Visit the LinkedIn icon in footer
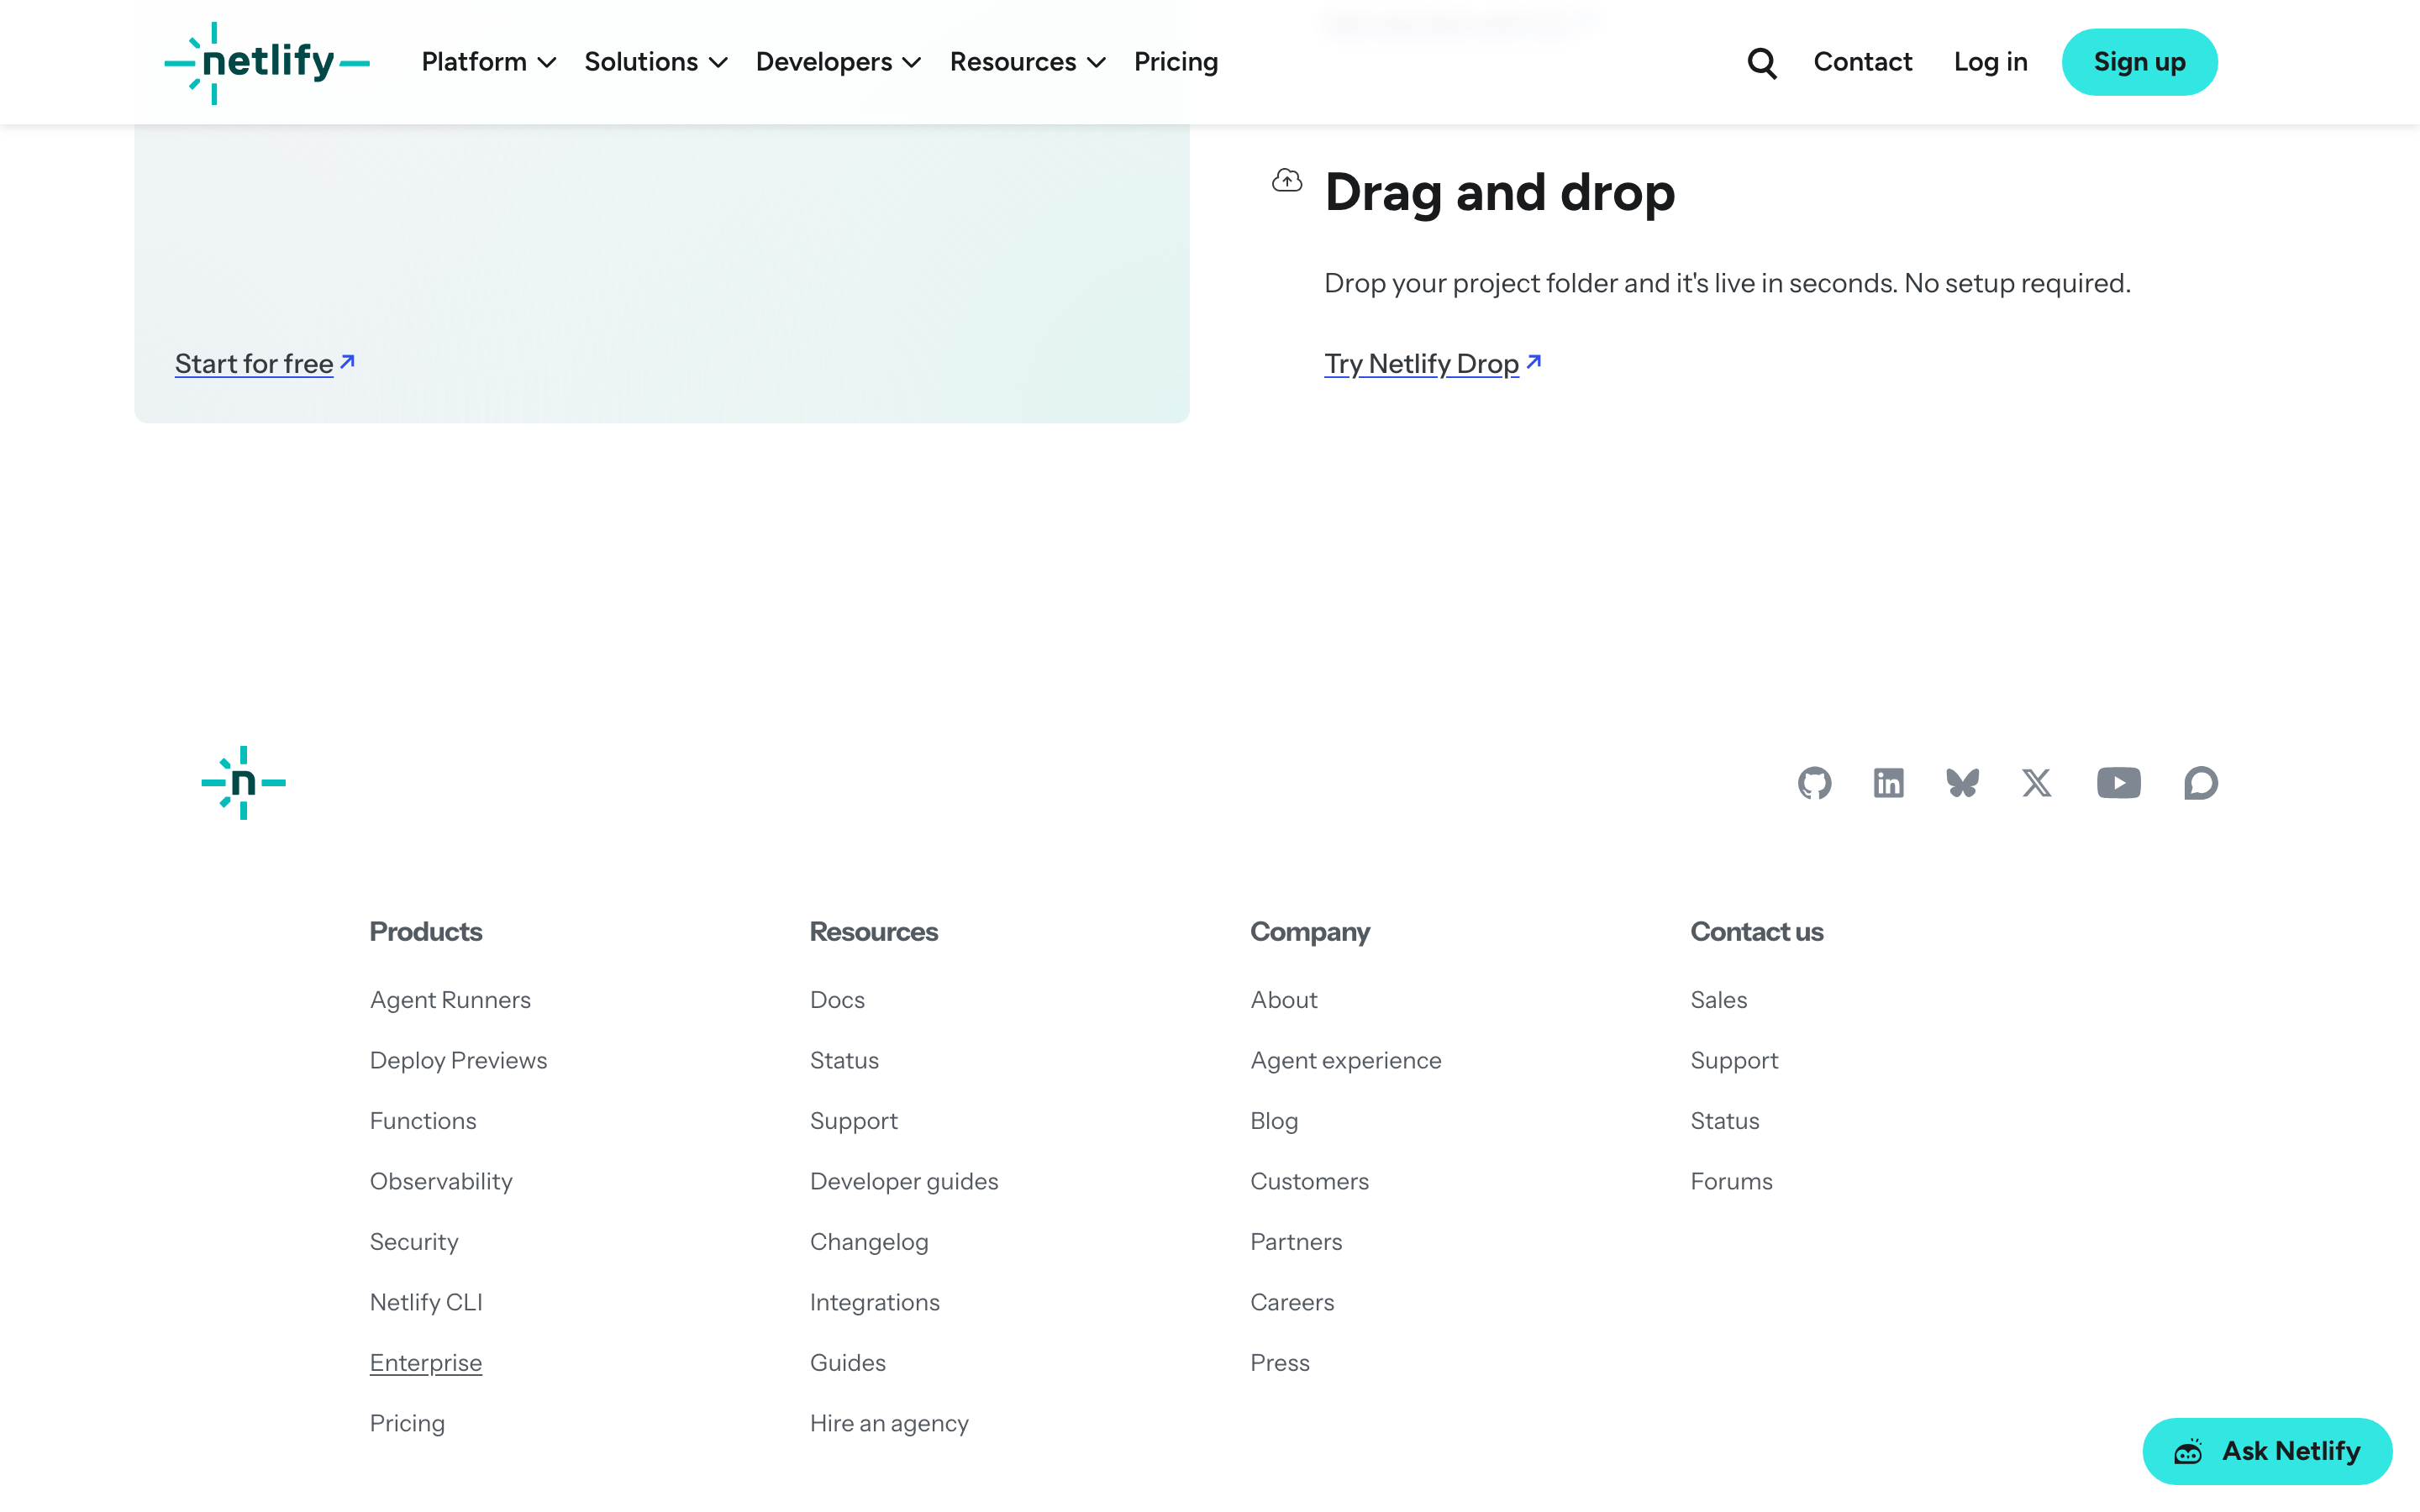Image resolution: width=2420 pixels, height=1512 pixels. click(1888, 783)
